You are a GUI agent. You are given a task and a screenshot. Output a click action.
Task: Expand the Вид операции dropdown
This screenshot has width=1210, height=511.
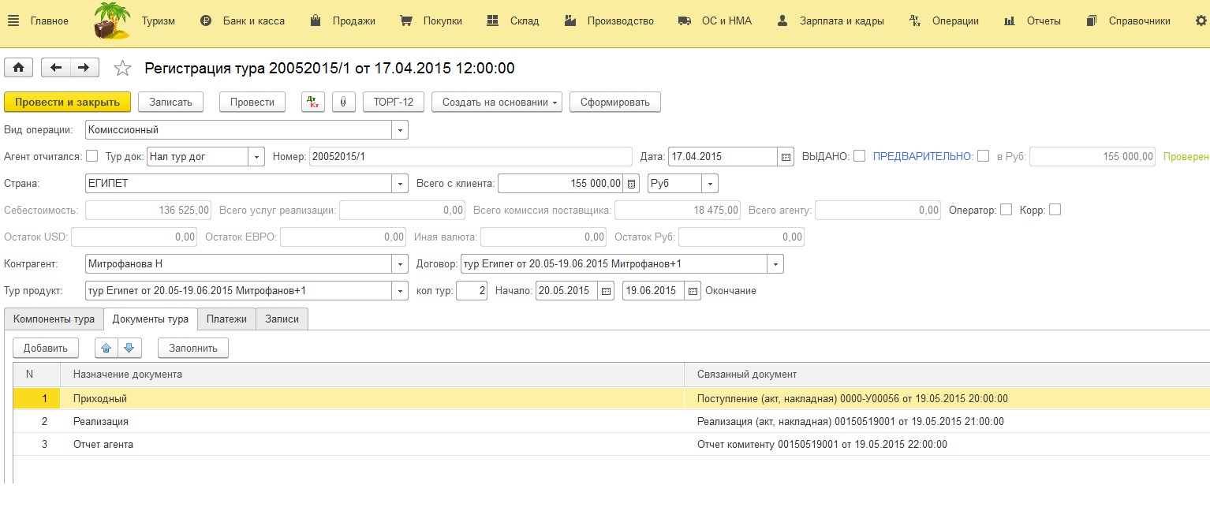pyautogui.click(x=400, y=129)
